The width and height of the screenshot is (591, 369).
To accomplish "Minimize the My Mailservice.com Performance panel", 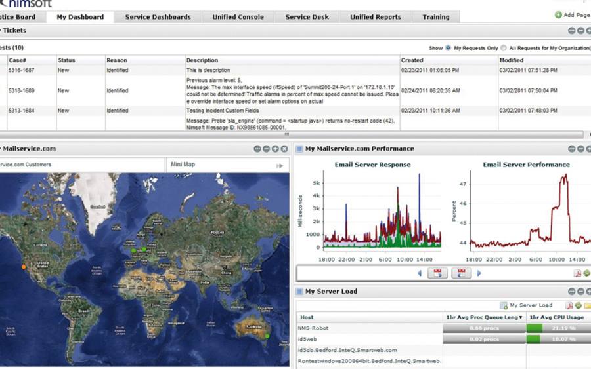I will (581, 149).
